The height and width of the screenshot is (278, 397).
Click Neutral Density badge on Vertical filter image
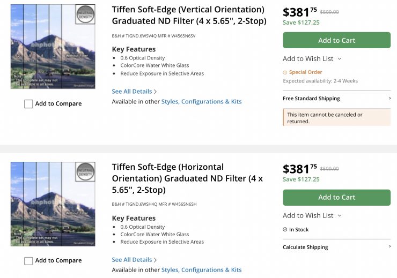[x=85, y=14]
